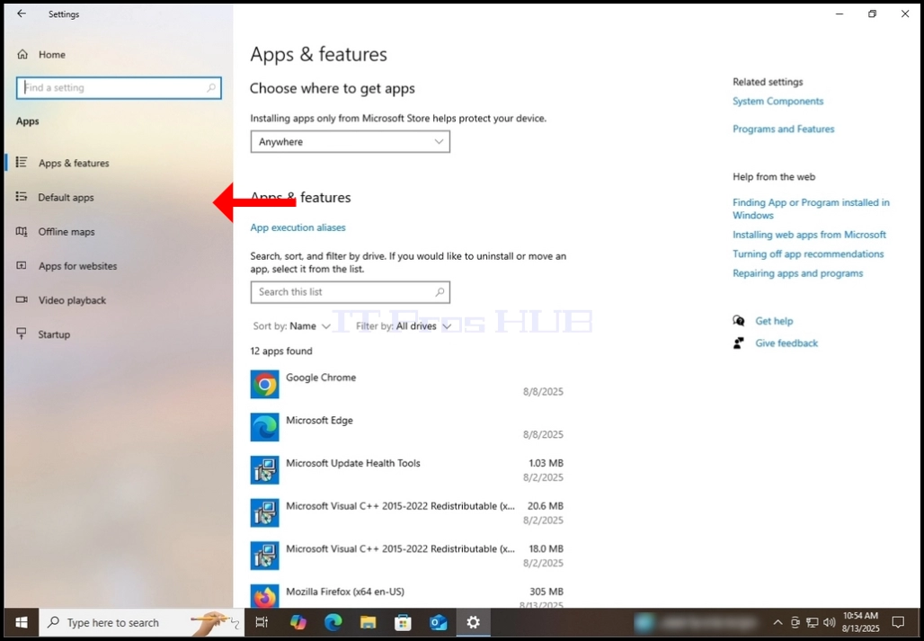Open the notification center icon
Viewport: 924px width, 641px height.
click(x=897, y=623)
